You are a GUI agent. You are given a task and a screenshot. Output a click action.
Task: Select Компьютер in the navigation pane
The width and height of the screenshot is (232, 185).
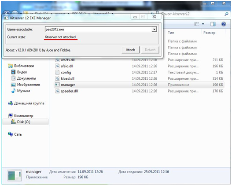click(24, 116)
